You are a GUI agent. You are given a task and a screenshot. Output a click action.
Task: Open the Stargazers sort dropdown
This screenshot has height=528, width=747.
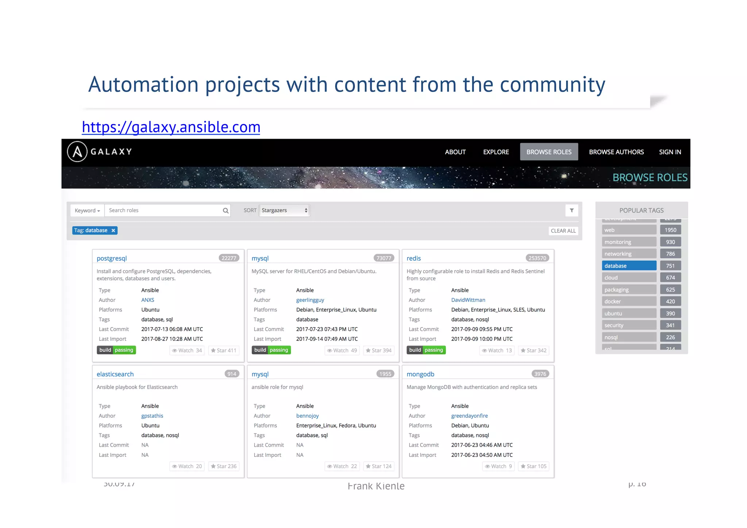tap(285, 210)
